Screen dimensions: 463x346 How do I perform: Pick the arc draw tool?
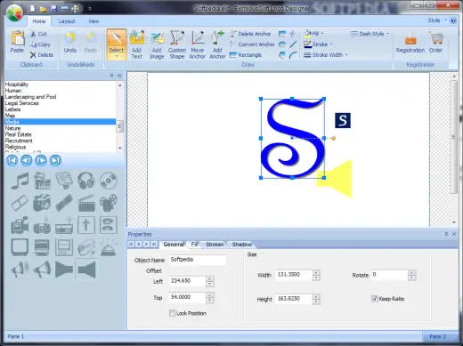[293, 55]
